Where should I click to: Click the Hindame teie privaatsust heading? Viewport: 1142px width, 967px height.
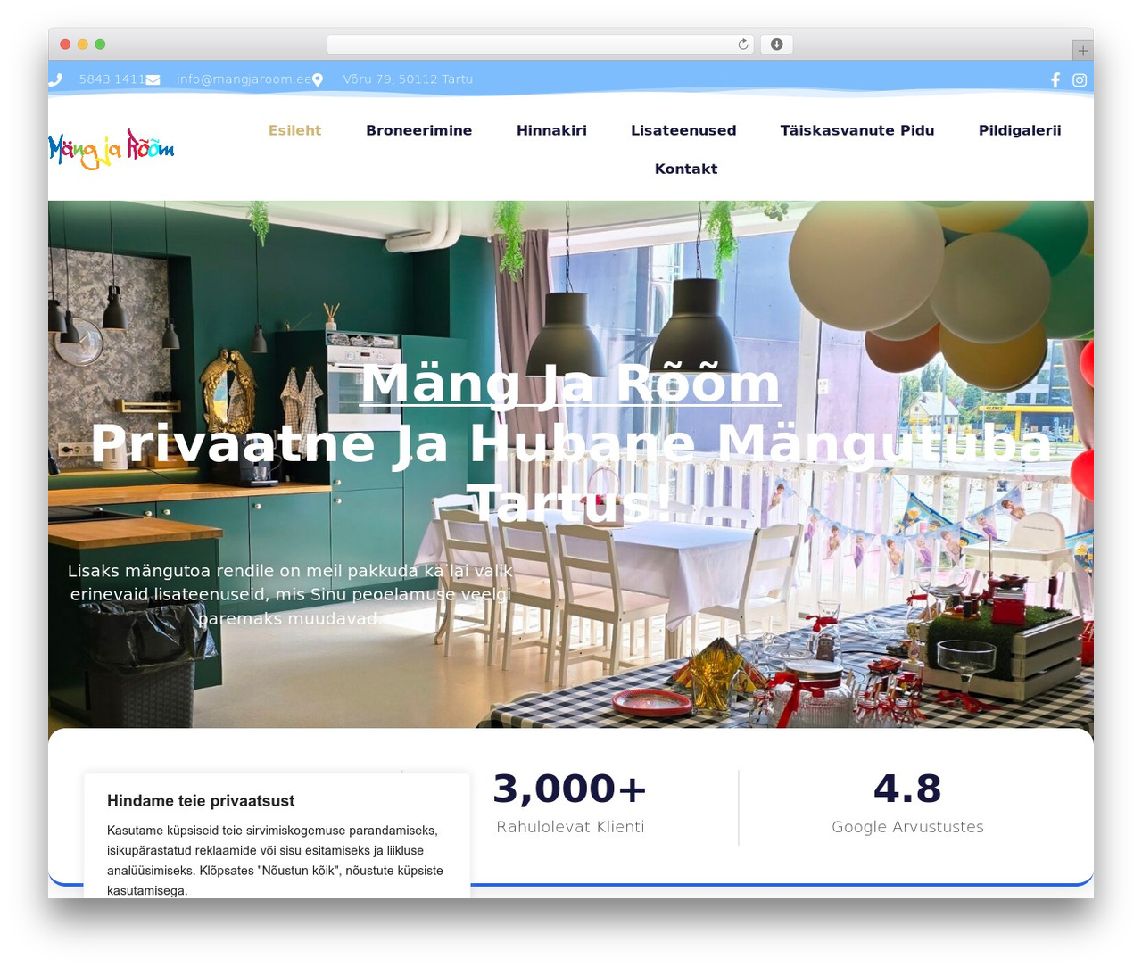(201, 801)
